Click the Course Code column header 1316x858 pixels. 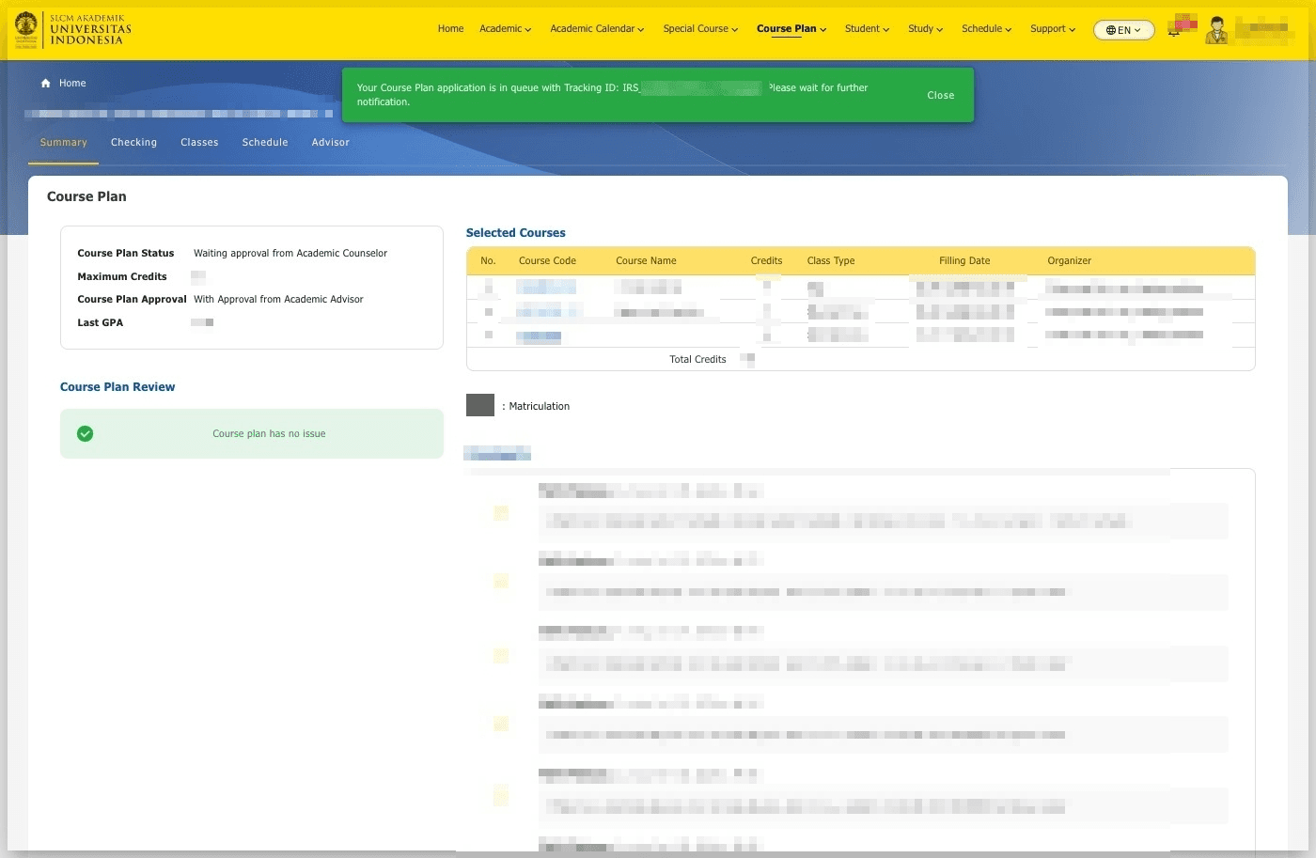coord(547,261)
